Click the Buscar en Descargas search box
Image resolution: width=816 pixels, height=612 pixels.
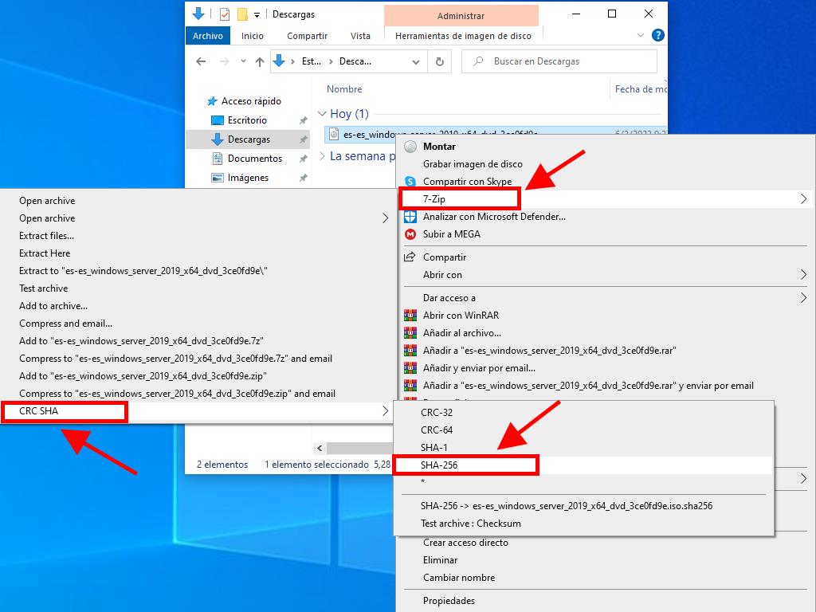pyautogui.click(x=559, y=61)
